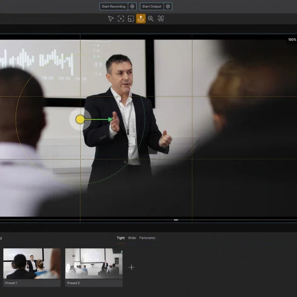Switch to the Panoramic tab

click(147, 238)
